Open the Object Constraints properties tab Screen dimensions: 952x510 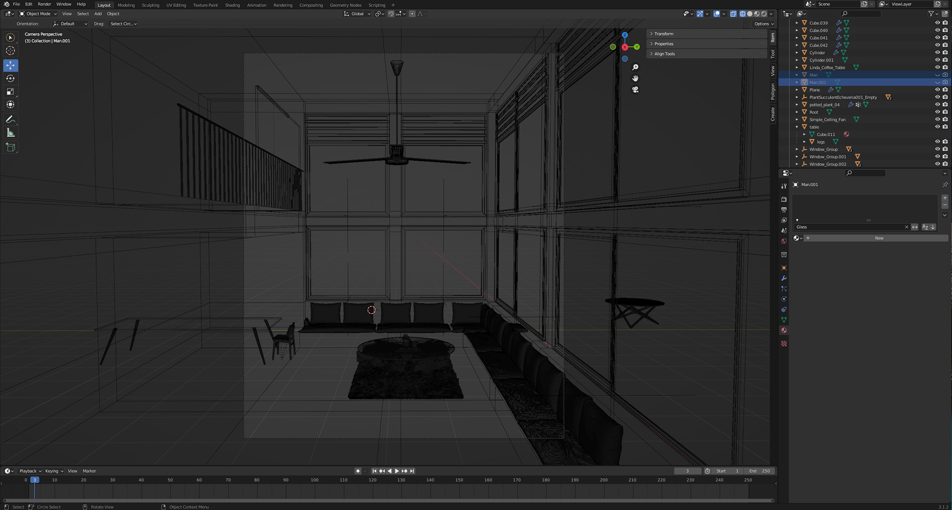point(784,309)
